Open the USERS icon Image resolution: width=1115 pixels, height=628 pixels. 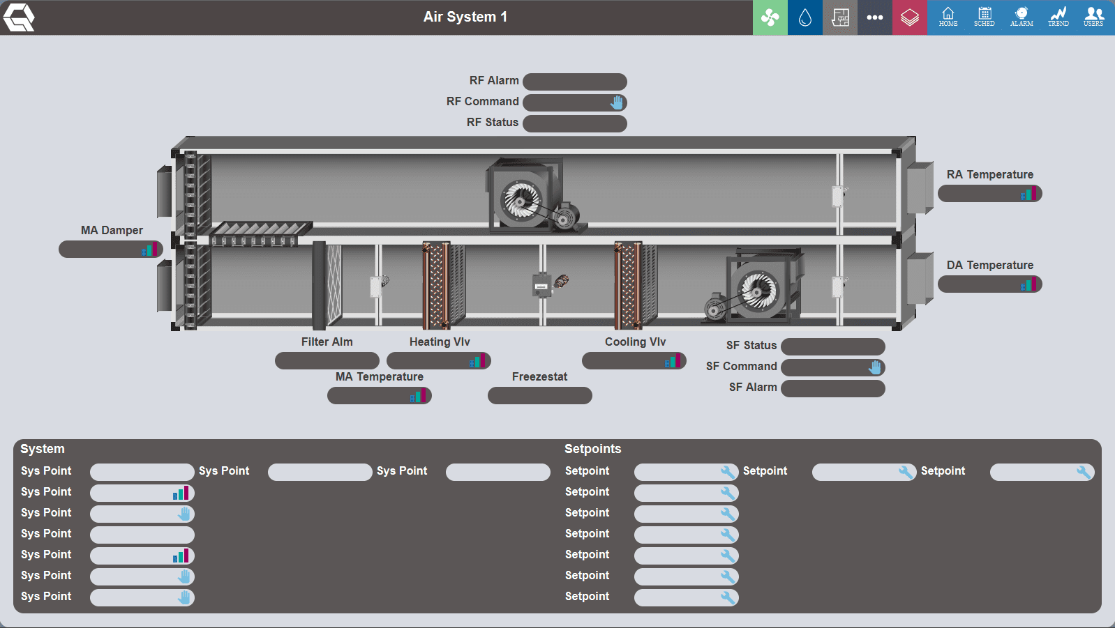(1093, 17)
